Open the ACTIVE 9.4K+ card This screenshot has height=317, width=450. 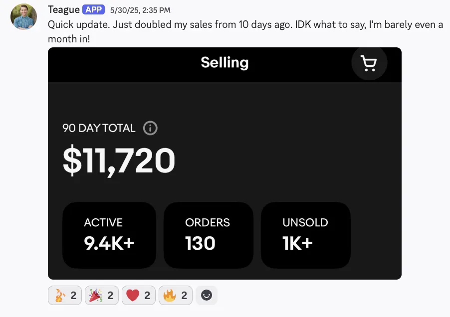(109, 235)
